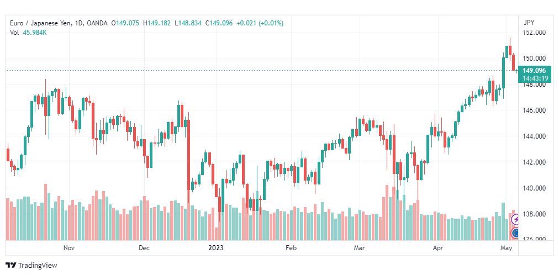
Task: Click the 2023 label on time axis
Action: pos(216,247)
